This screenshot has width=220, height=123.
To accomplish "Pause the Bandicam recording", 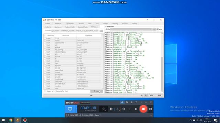I will pyautogui.click(x=136, y=109).
